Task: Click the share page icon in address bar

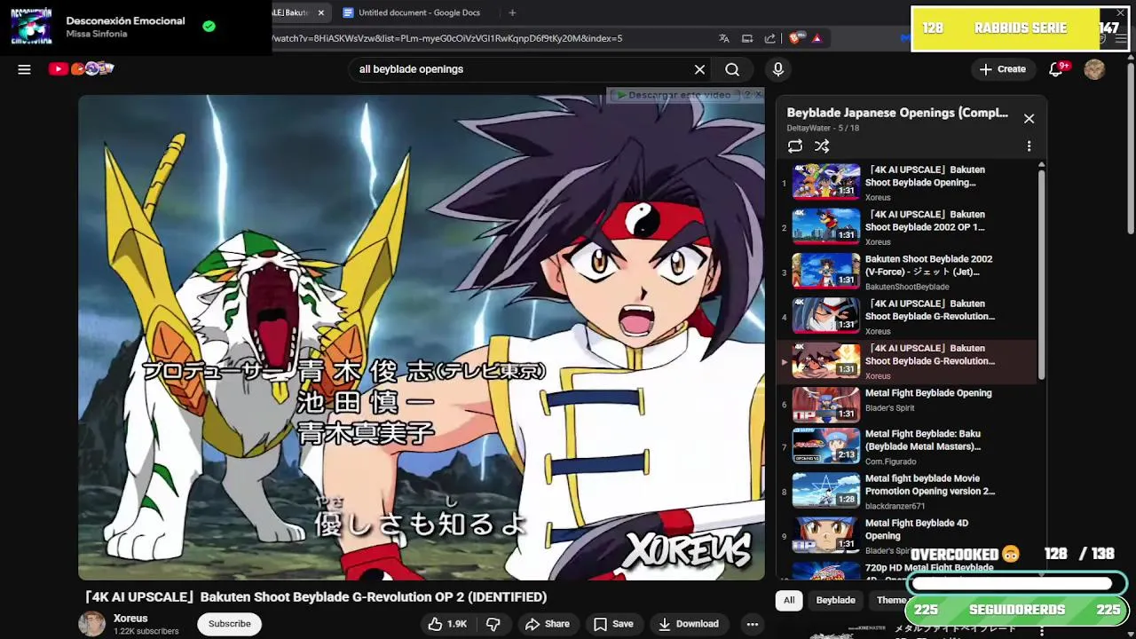Action: coord(769,38)
